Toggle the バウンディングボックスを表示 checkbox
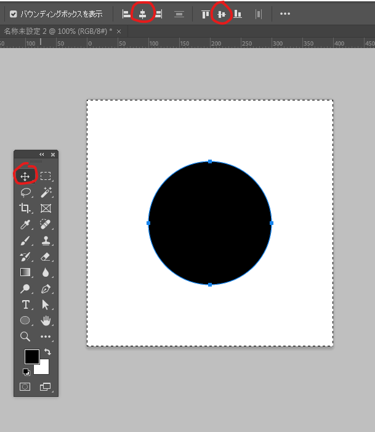This screenshot has height=432, width=375. [14, 14]
